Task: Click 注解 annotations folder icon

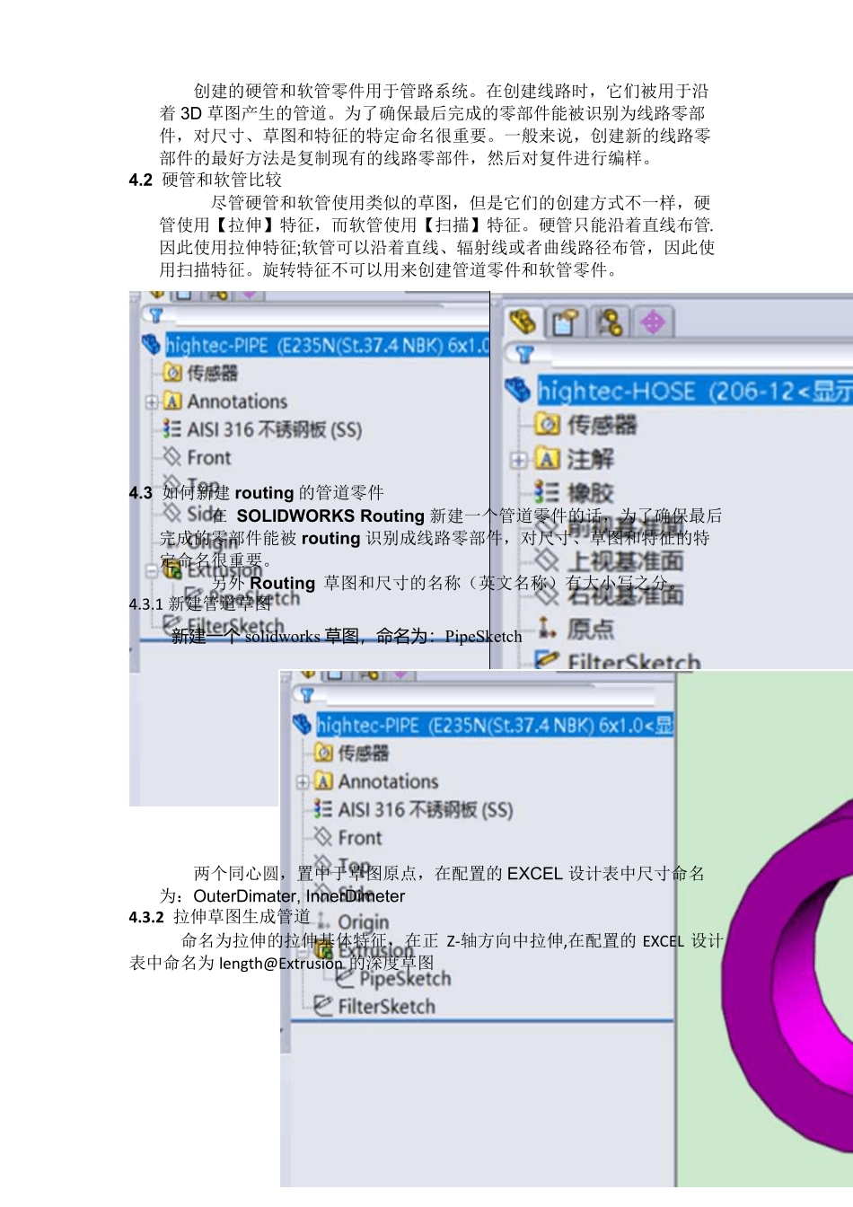Action: click(x=547, y=459)
